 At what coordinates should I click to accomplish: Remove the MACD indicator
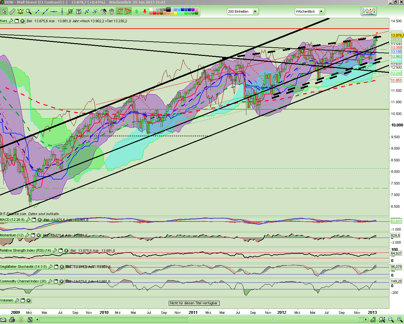(40, 220)
